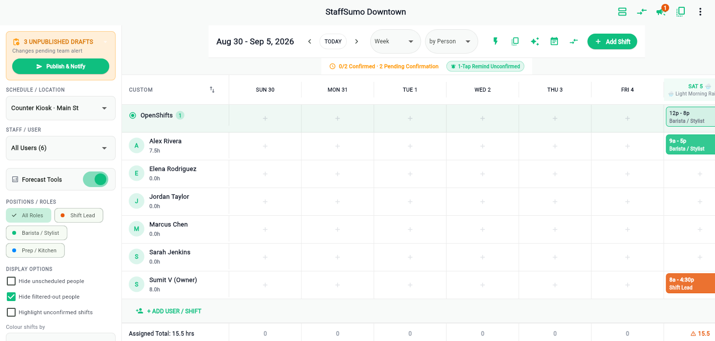Click Alex Rivera's avatar A
Image resolution: width=715 pixels, height=341 pixels.
tap(137, 146)
